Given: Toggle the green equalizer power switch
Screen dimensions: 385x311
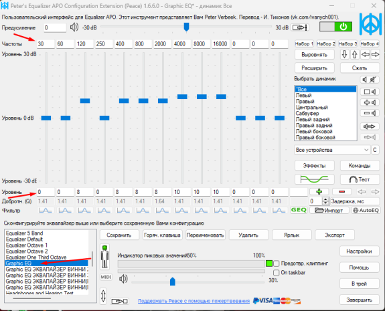Looking at the screenshot, I should coord(335,27).
